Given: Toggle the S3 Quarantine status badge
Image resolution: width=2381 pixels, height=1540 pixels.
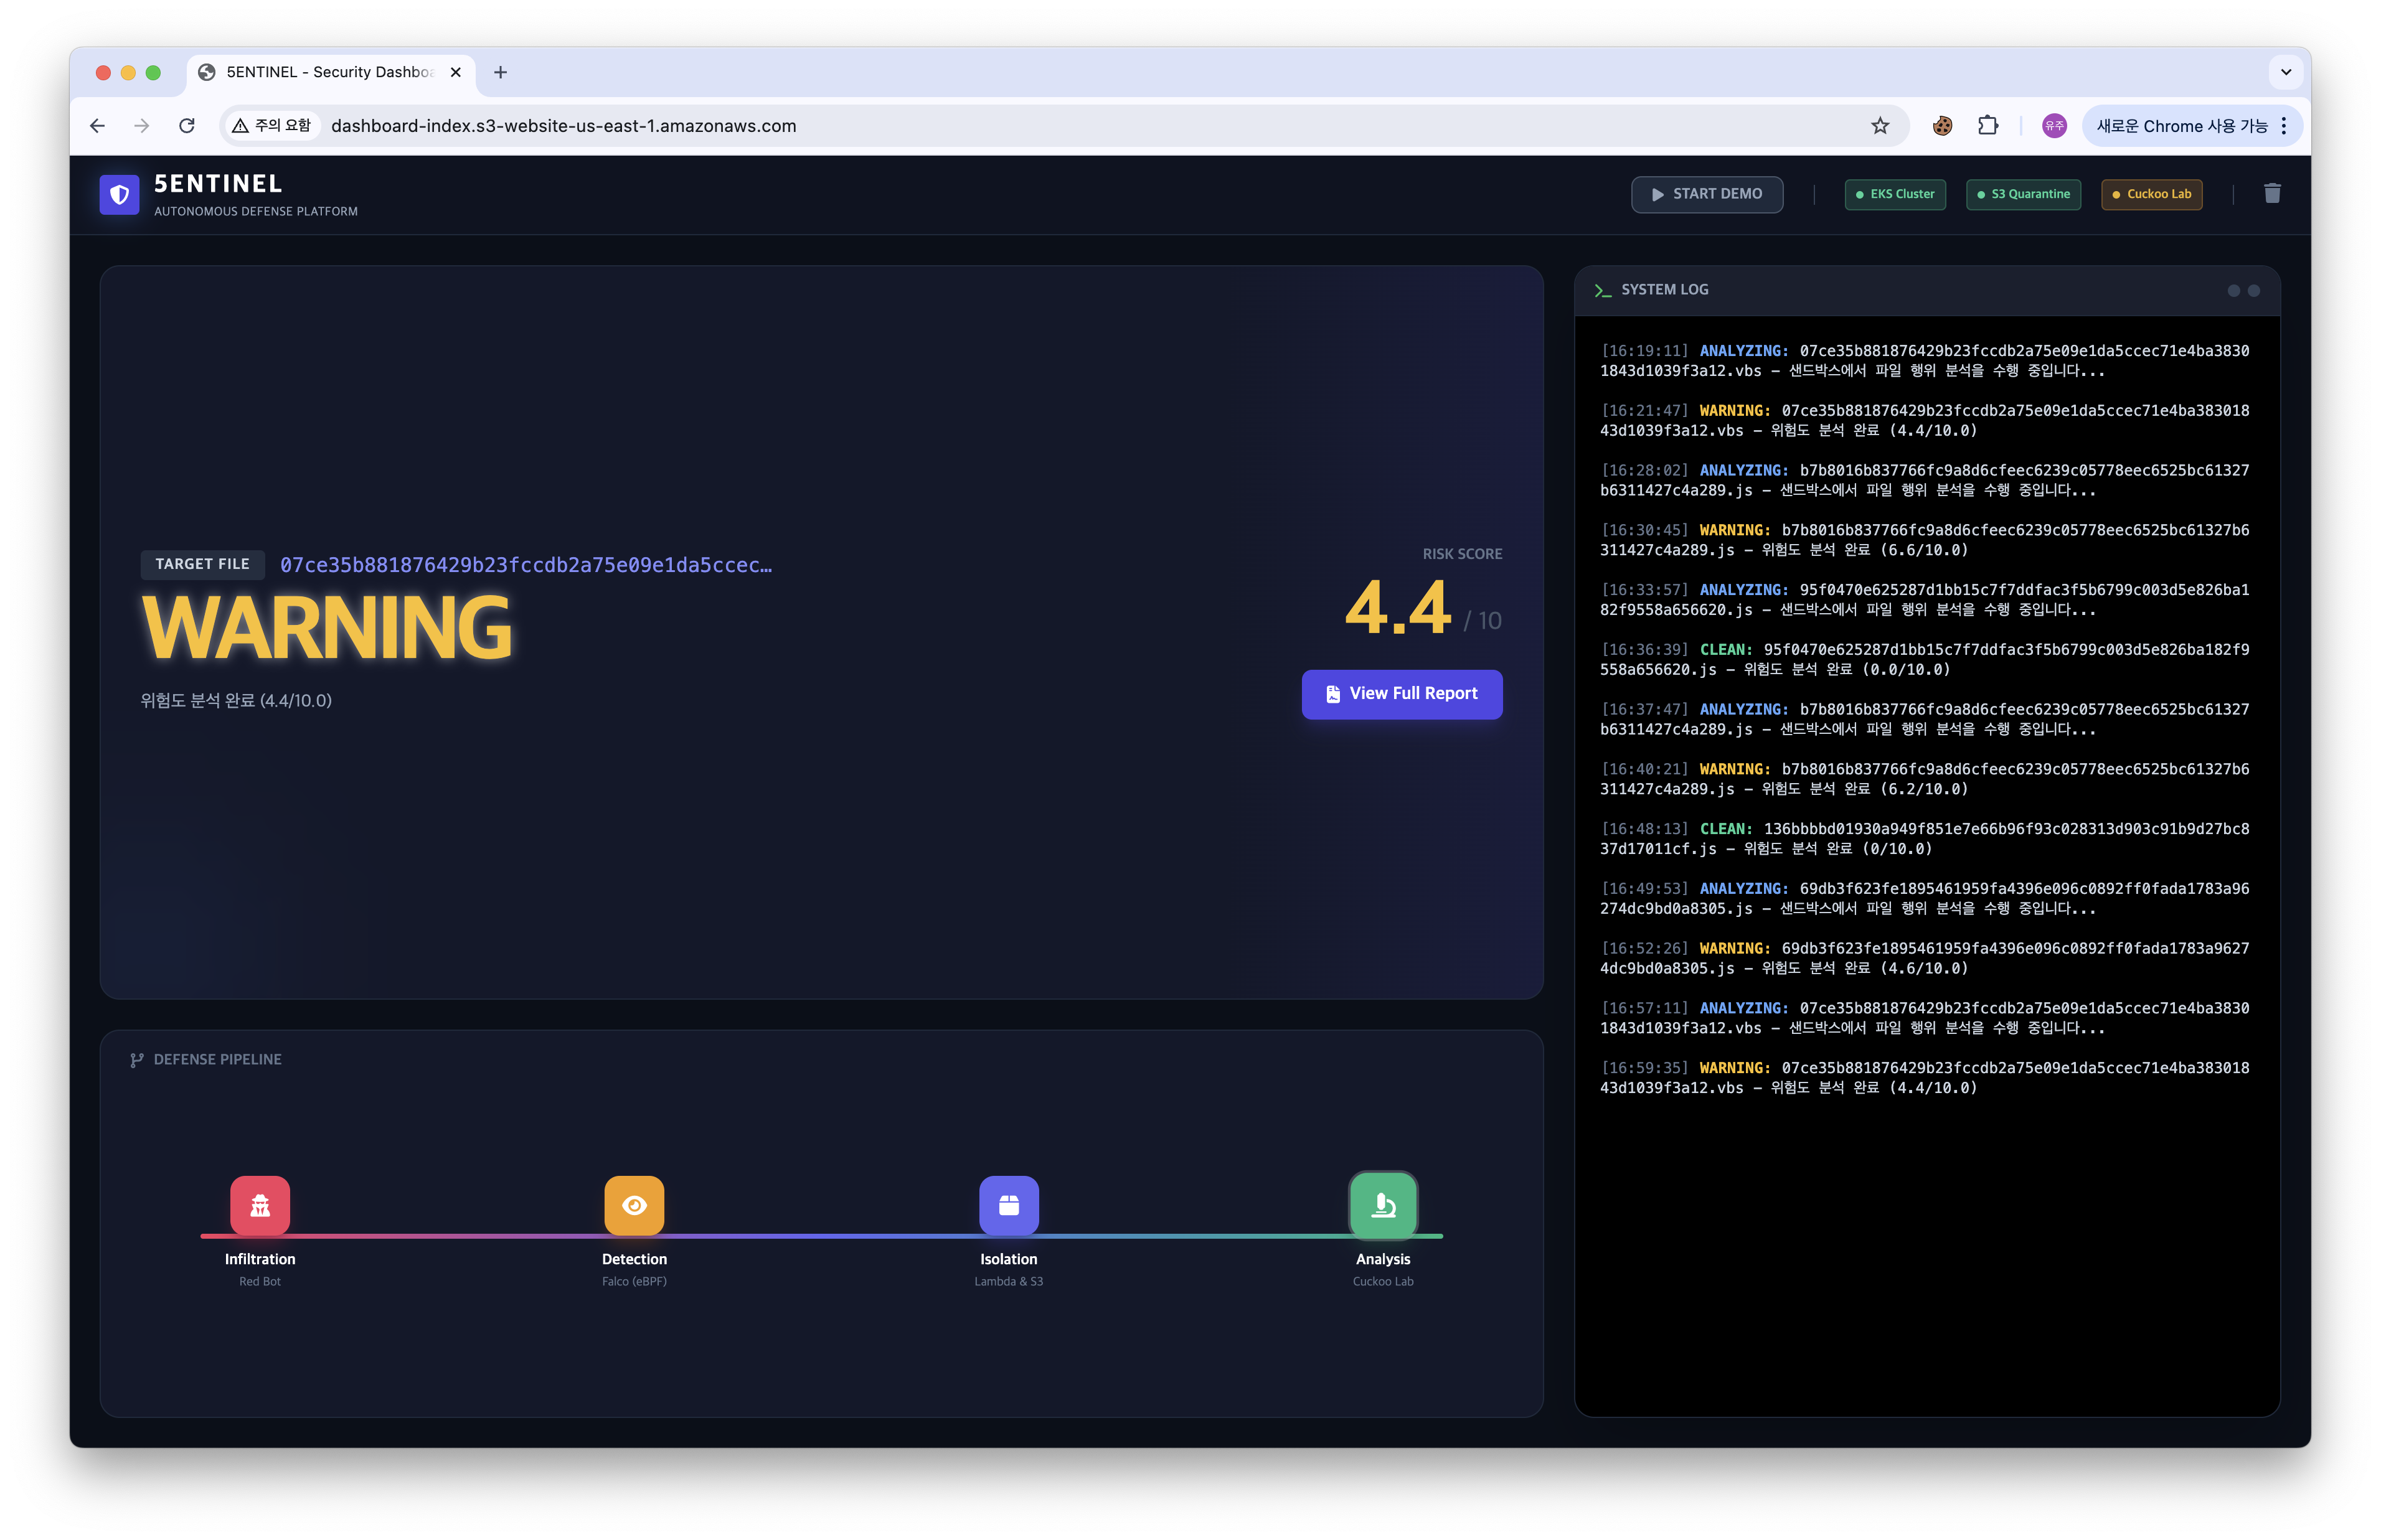Looking at the screenshot, I should tap(2023, 194).
